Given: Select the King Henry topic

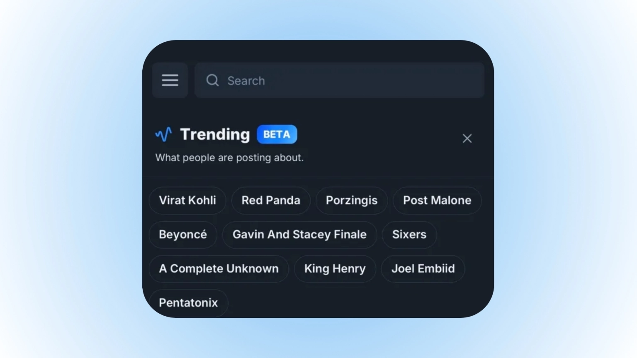Looking at the screenshot, I should (x=335, y=269).
